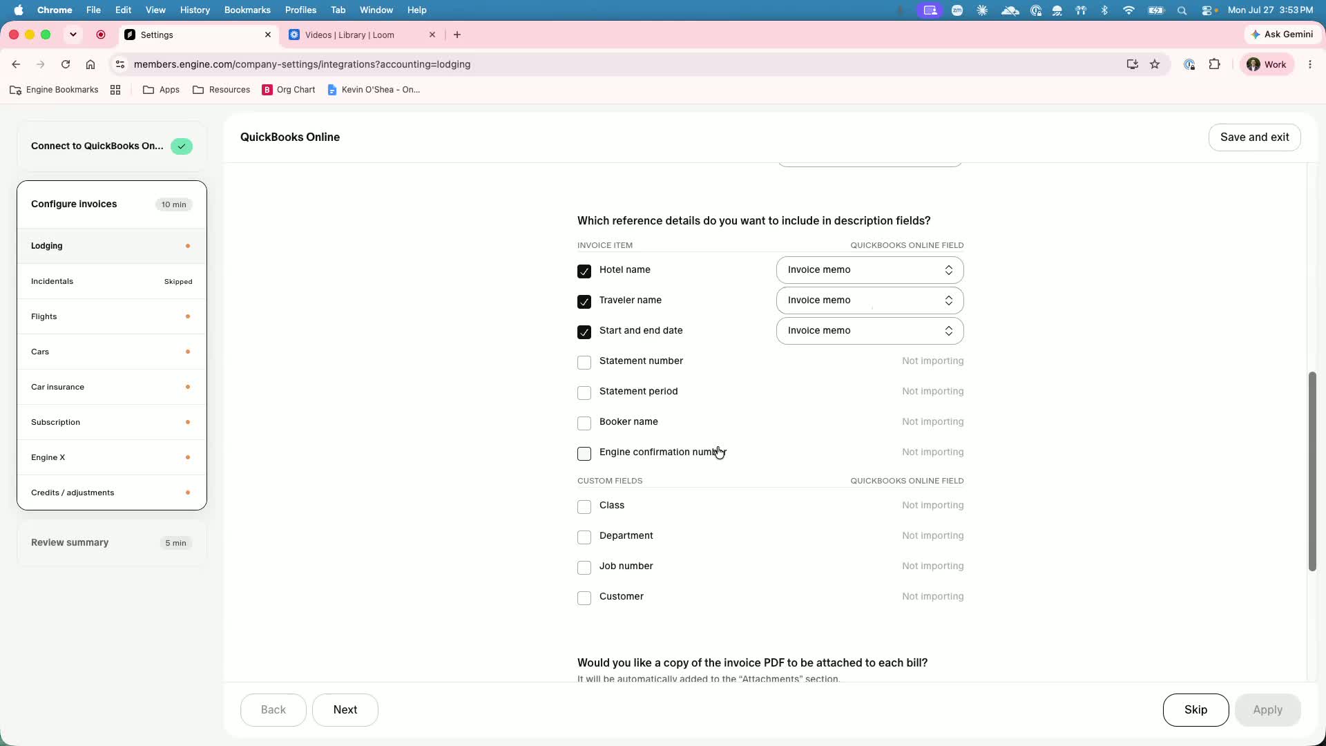
Task: Open Start and end date field dropdown
Action: [869, 331]
